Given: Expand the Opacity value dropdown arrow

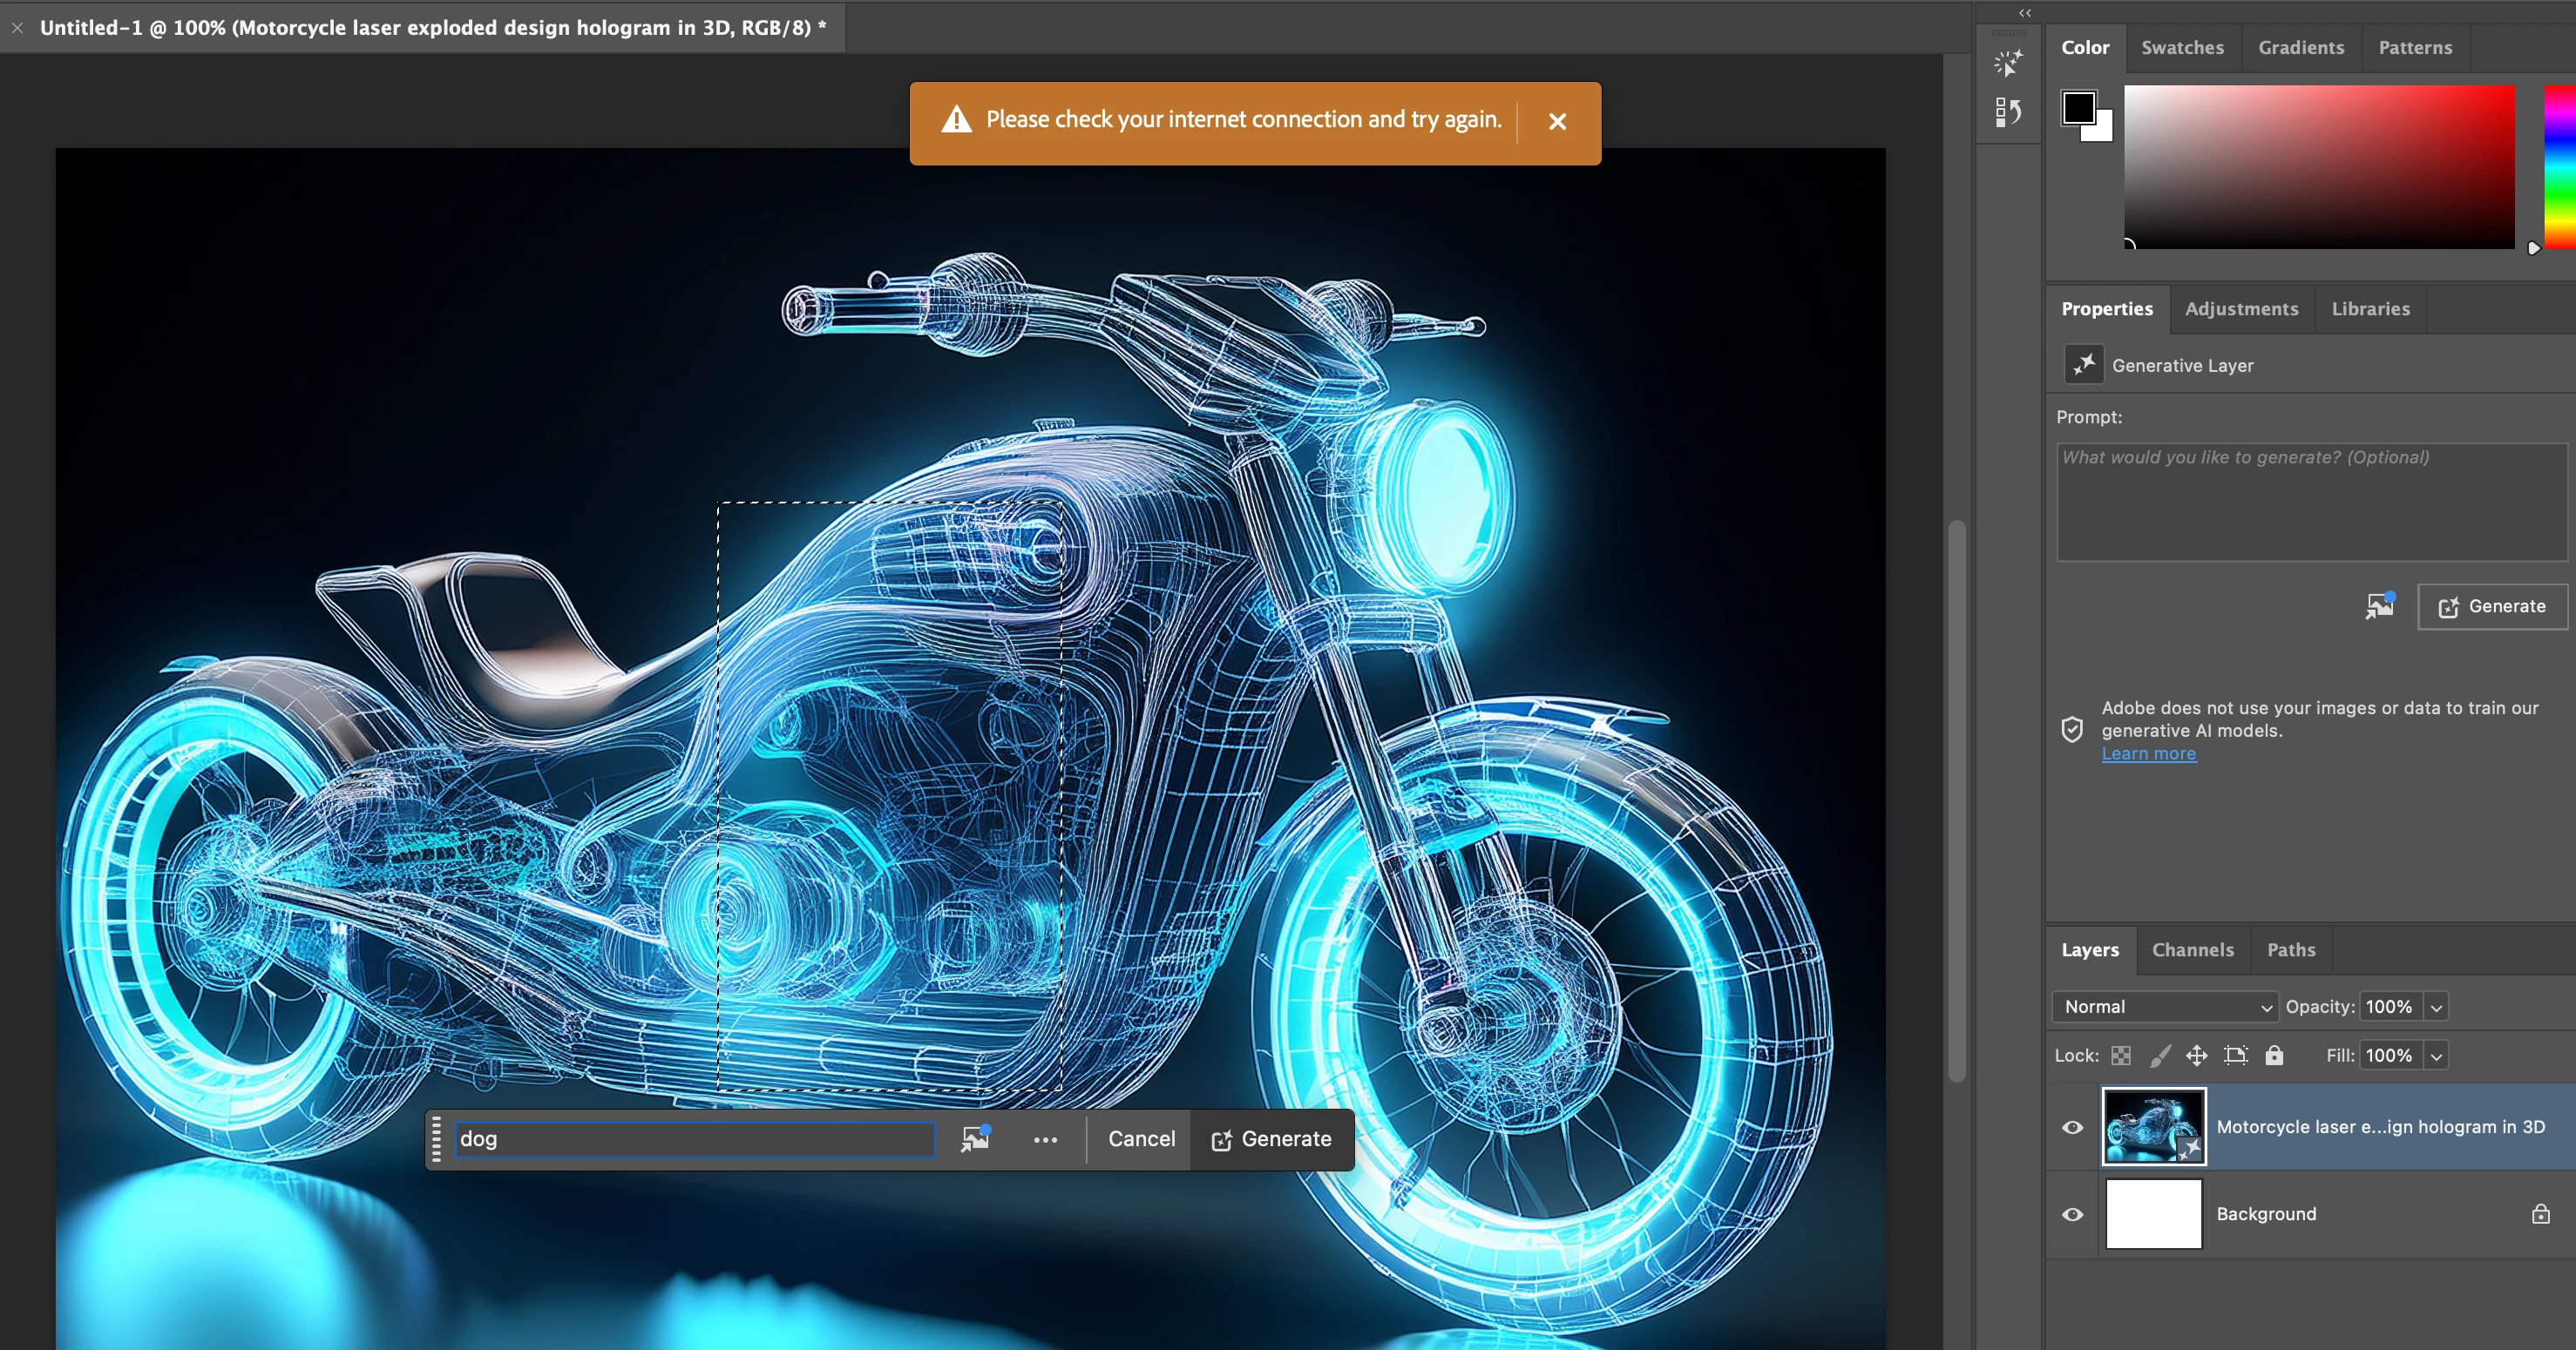Looking at the screenshot, I should [2436, 1007].
